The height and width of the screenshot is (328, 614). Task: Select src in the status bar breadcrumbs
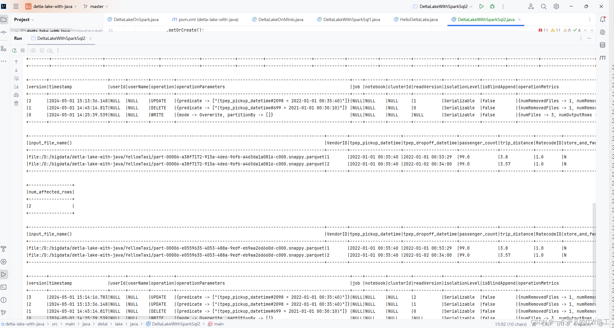(55, 324)
